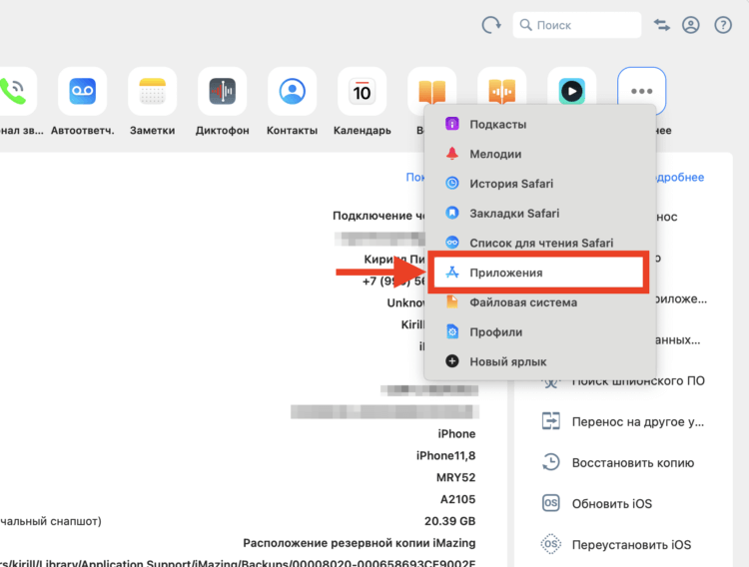Open the transfers arrows icon

tap(662, 25)
